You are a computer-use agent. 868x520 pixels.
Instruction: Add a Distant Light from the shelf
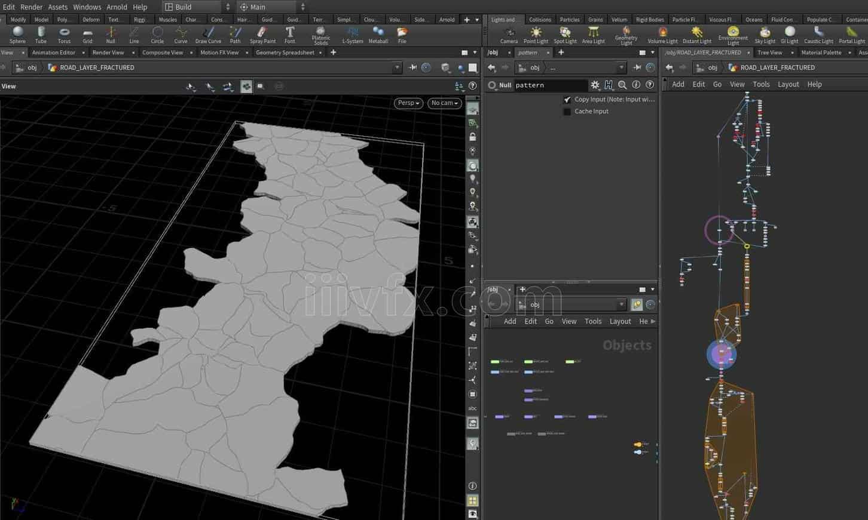697,35
